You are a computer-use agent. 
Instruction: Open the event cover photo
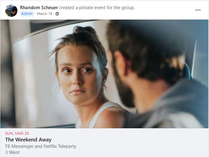tap(104, 74)
